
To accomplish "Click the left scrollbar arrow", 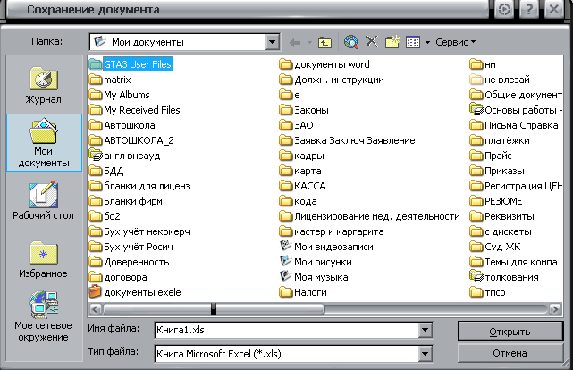I will tap(96, 310).
